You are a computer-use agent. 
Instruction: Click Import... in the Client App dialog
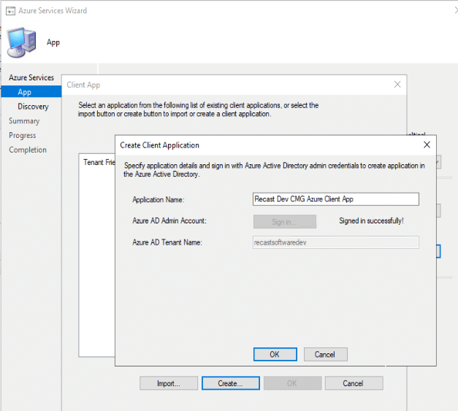click(x=167, y=383)
